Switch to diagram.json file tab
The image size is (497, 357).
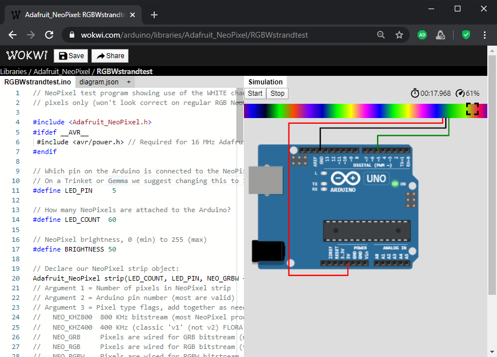click(x=99, y=82)
